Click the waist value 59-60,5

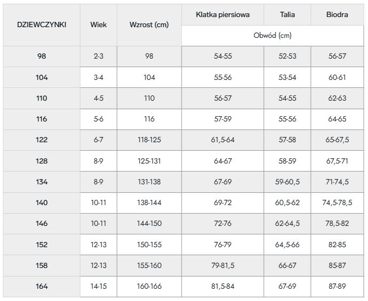coord(287,182)
